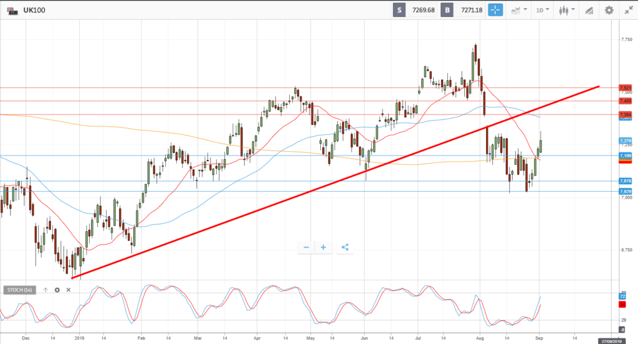Toggle the crosshair cursor tool
Image resolution: width=638 pixels, height=344 pixels.
click(495, 10)
